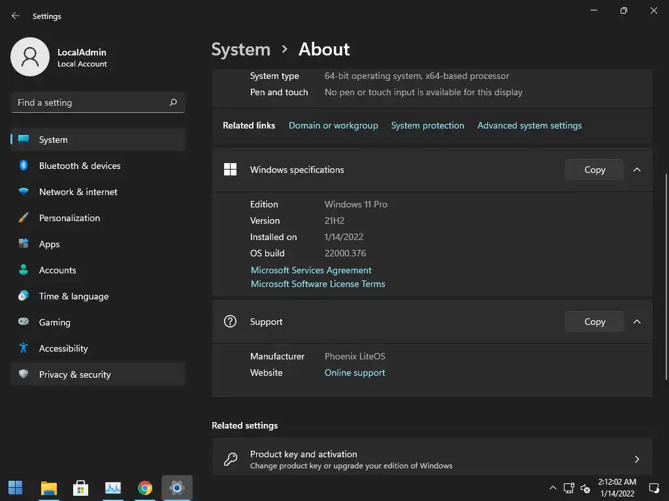Click the Bluetooth sidebar icon
The image size is (669, 501).
tap(24, 165)
